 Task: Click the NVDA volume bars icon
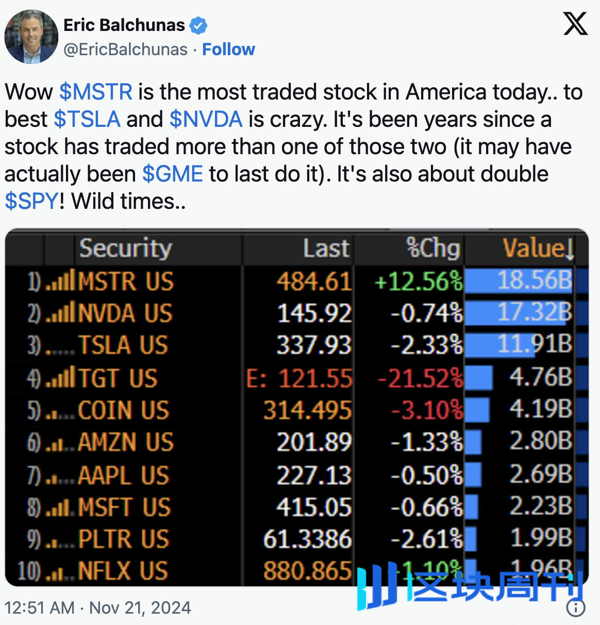point(60,313)
